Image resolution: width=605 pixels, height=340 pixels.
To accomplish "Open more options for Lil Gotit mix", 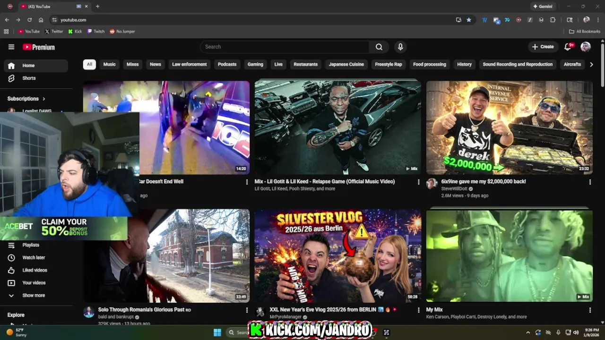I will [418, 182].
